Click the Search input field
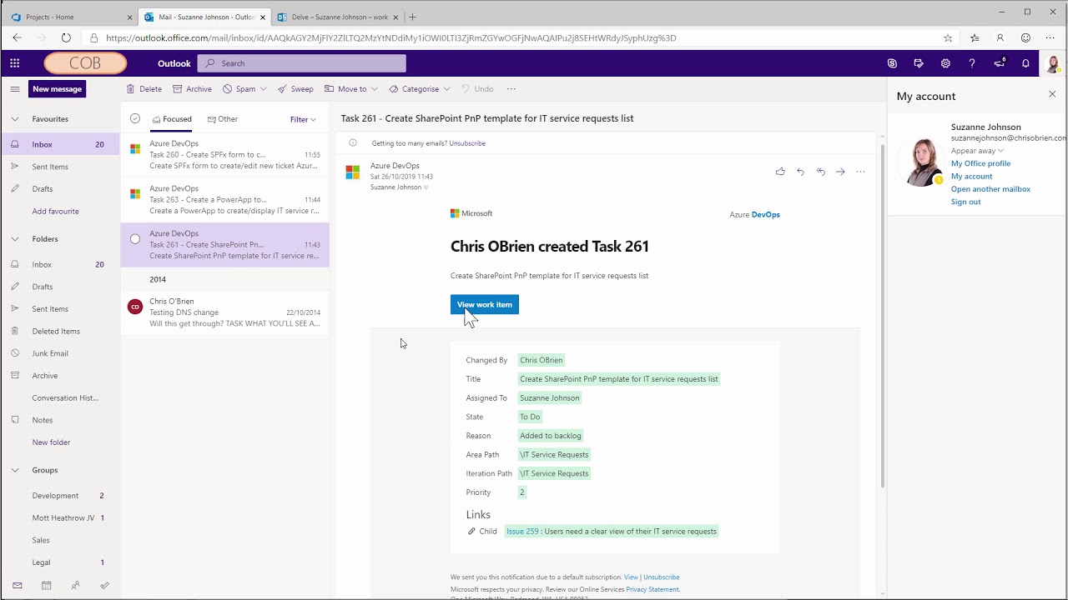 (x=302, y=63)
